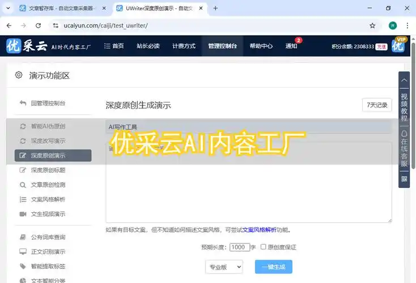Open the 计费方式 menu item
Screen dimensions: 416x283
coord(184,46)
